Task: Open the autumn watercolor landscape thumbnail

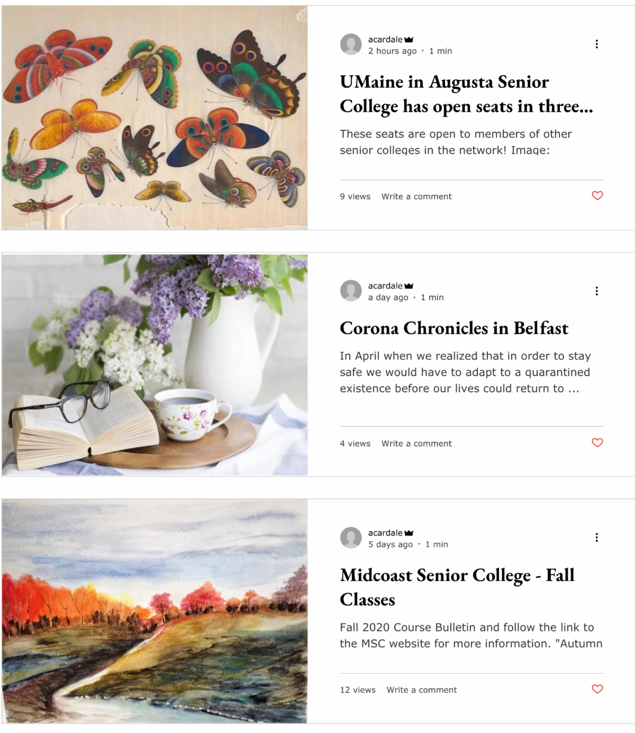Action: point(155,611)
